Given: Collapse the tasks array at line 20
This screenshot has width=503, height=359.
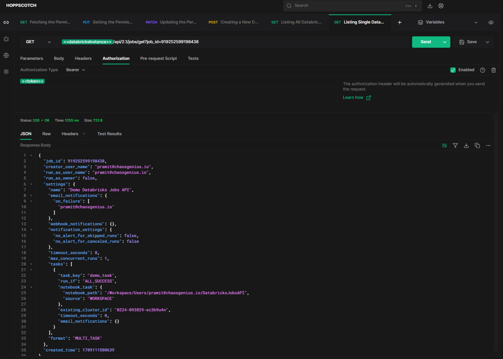Looking at the screenshot, I should coord(30,264).
